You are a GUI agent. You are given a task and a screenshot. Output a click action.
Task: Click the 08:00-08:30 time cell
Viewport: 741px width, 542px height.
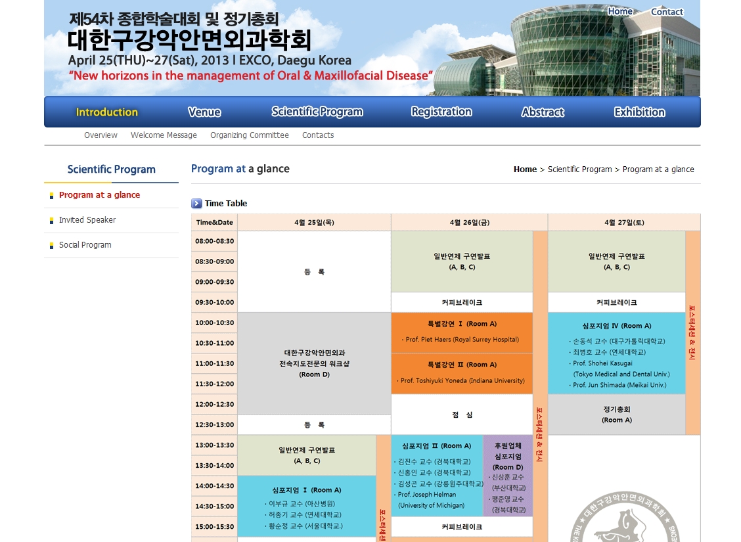pos(215,241)
